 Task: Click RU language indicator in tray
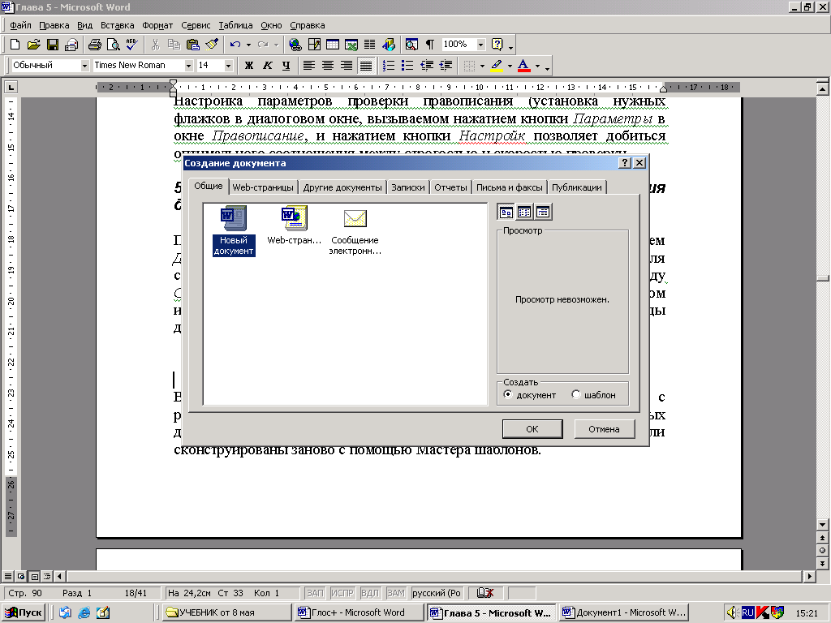(x=747, y=613)
